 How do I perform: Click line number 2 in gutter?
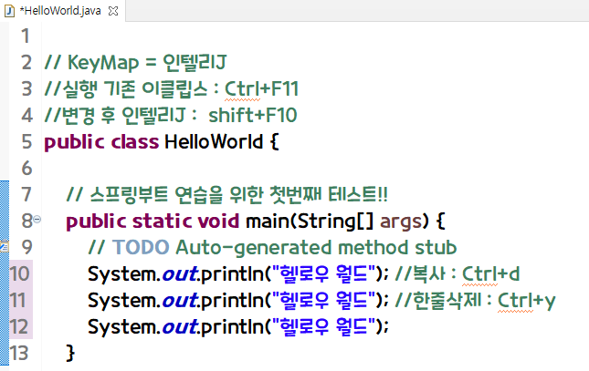tap(26, 63)
